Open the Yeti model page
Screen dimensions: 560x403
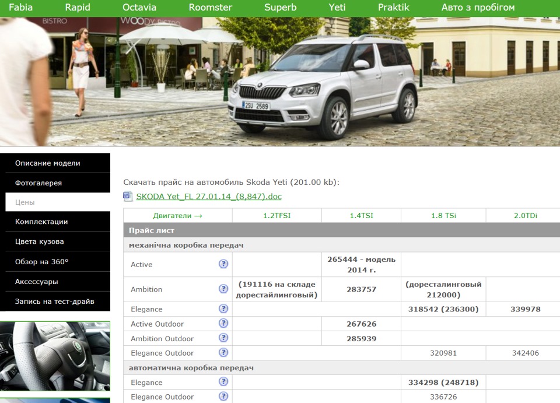(x=337, y=8)
